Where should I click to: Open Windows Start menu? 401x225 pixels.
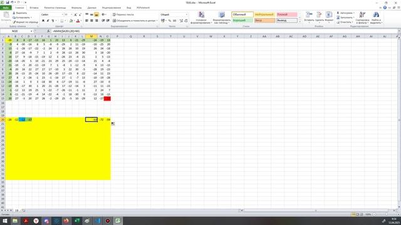(x=5, y=221)
